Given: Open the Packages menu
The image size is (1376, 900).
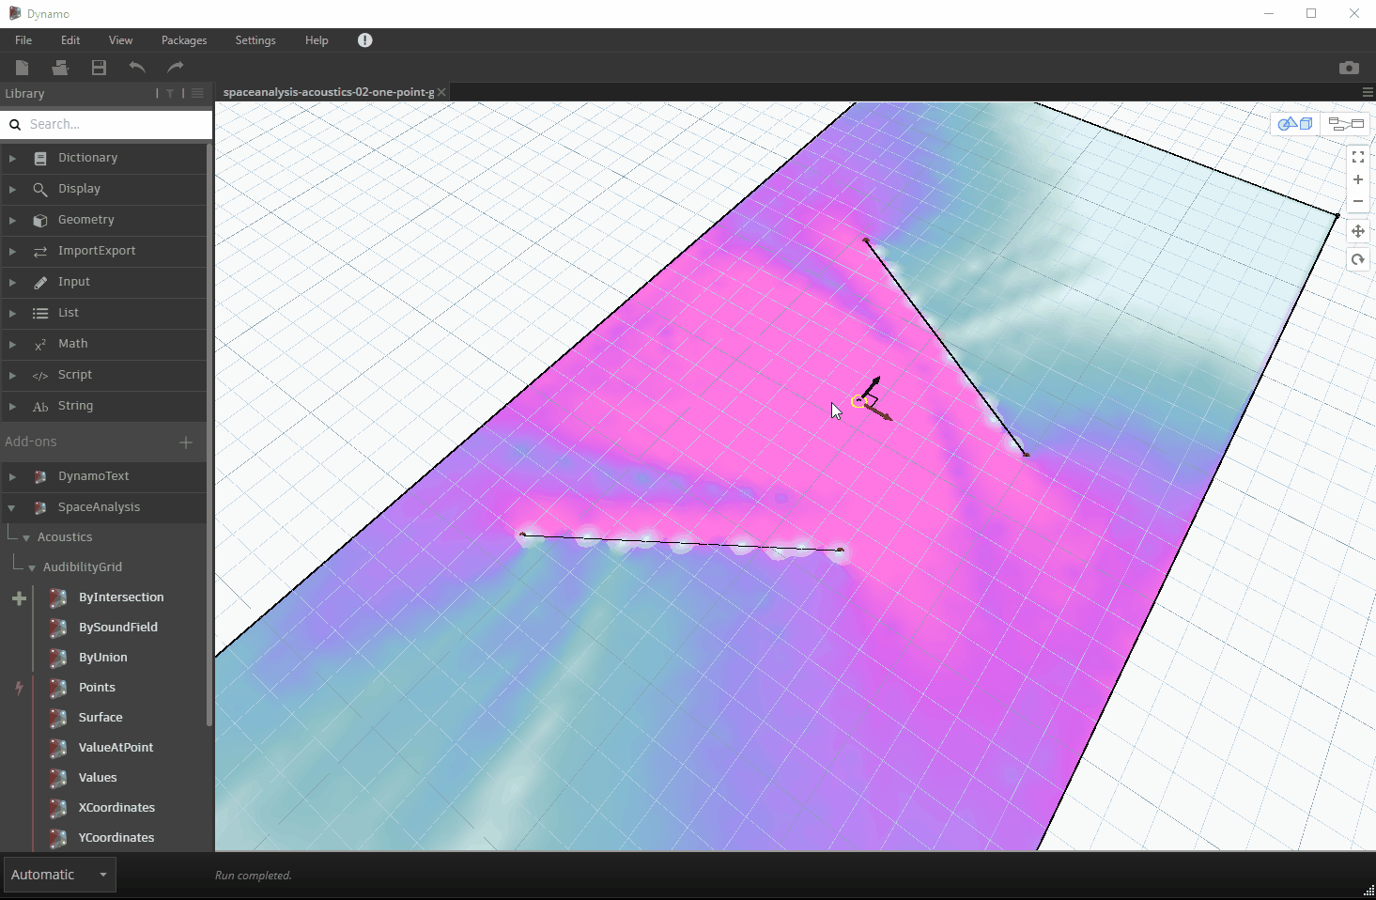Looking at the screenshot, I should click(184, 40).
